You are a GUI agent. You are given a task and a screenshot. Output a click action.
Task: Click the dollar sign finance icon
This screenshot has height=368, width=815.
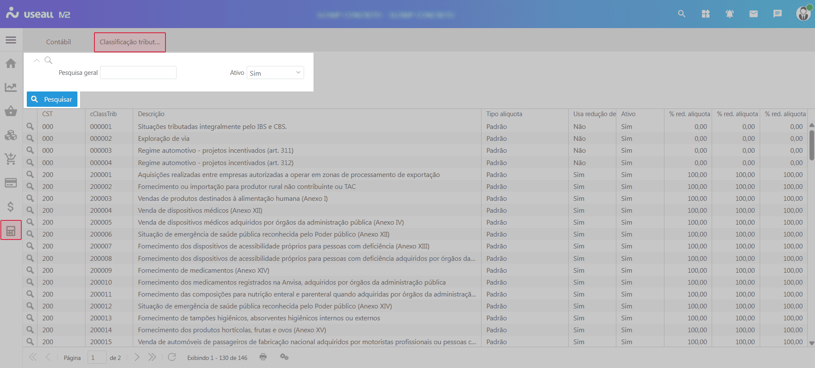tap(11, 207)
